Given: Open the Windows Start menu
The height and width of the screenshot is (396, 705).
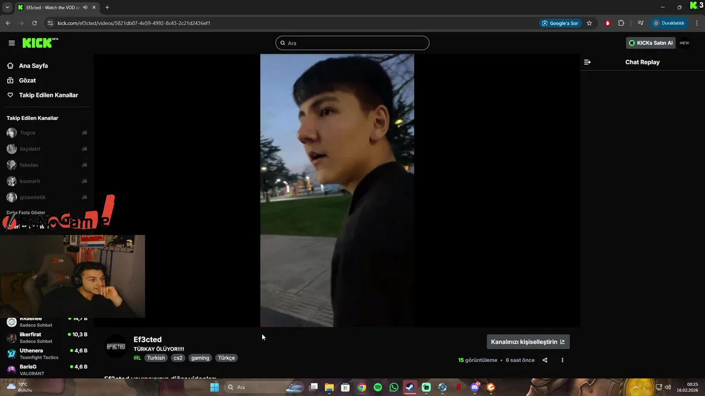Looking at the screenshot, I should coord(214,387).
